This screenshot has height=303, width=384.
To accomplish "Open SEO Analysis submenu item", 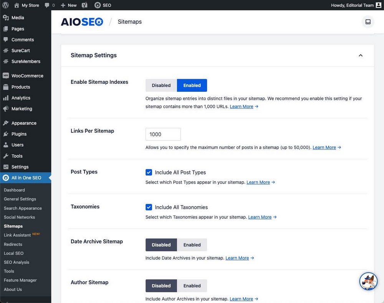I will (17, 262).
